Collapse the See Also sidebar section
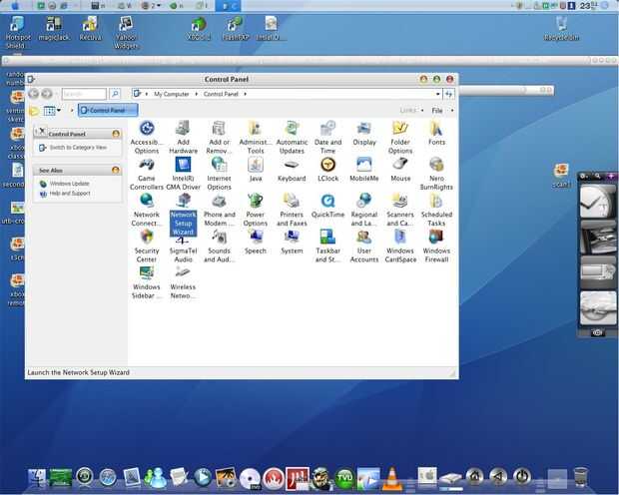The width and height of the screenshot is (619, 495). click(116, 170)
